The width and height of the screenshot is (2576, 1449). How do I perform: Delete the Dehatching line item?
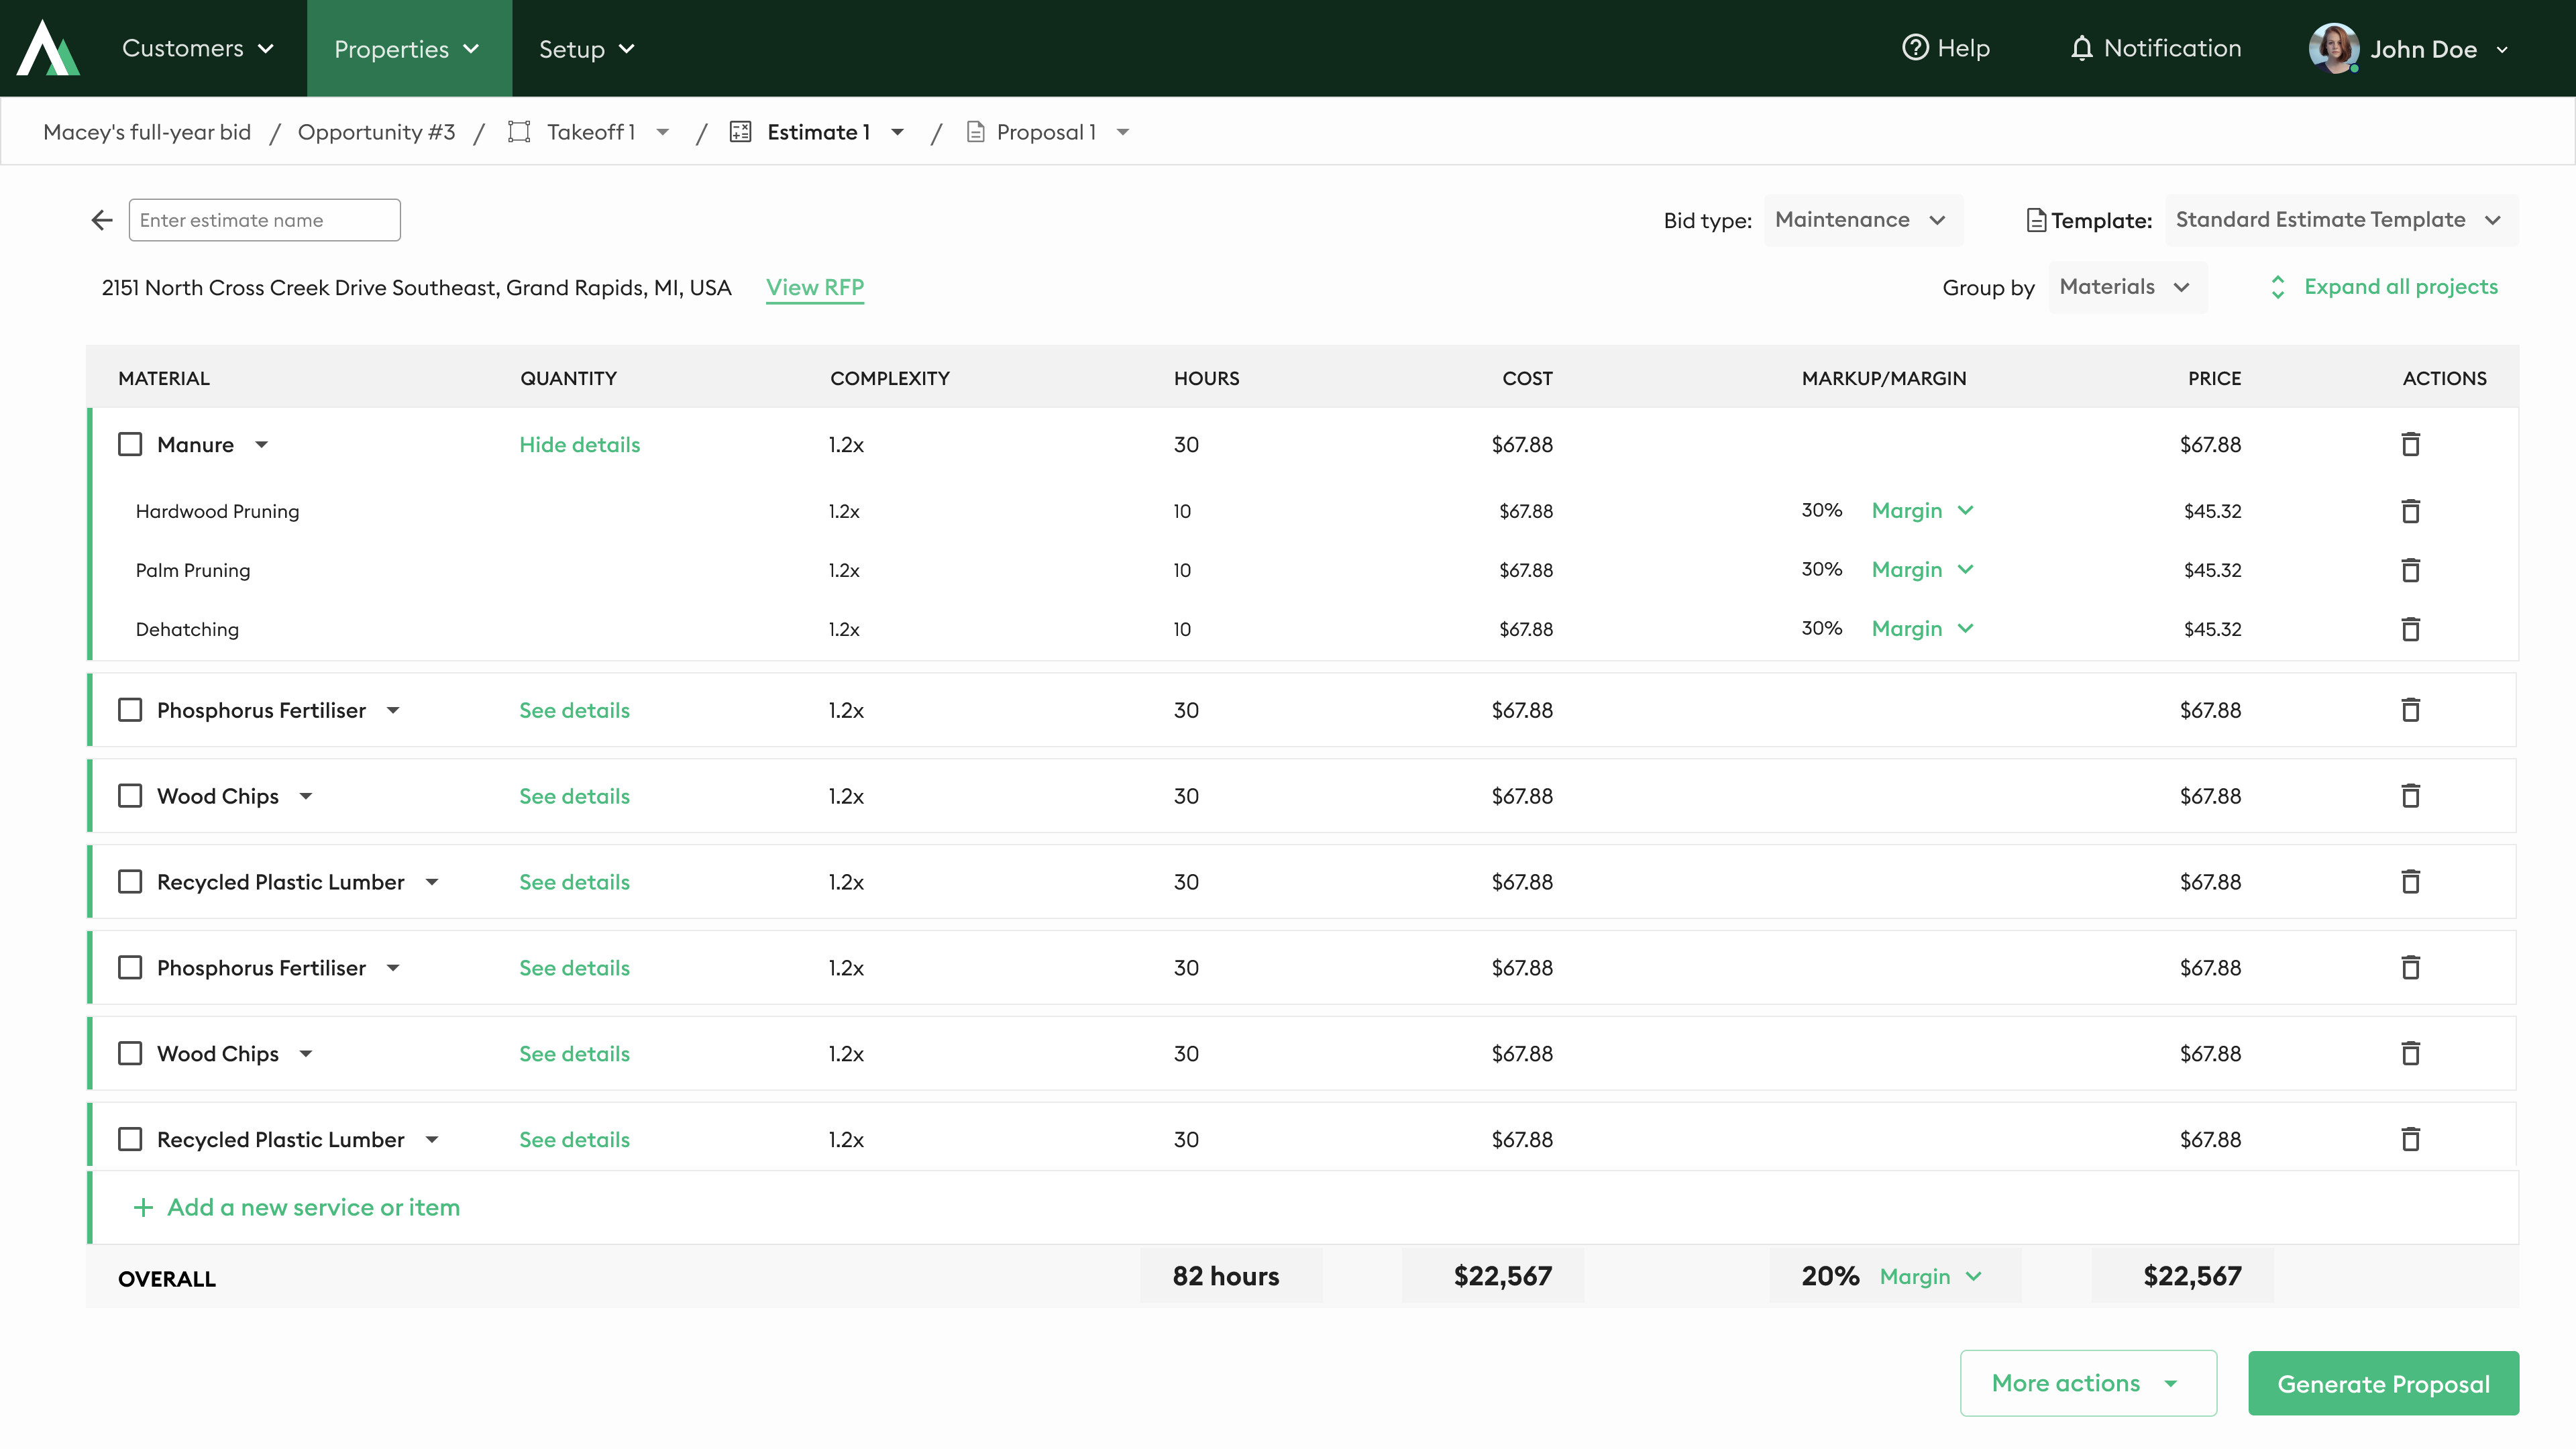click(x=2410, y=629)
